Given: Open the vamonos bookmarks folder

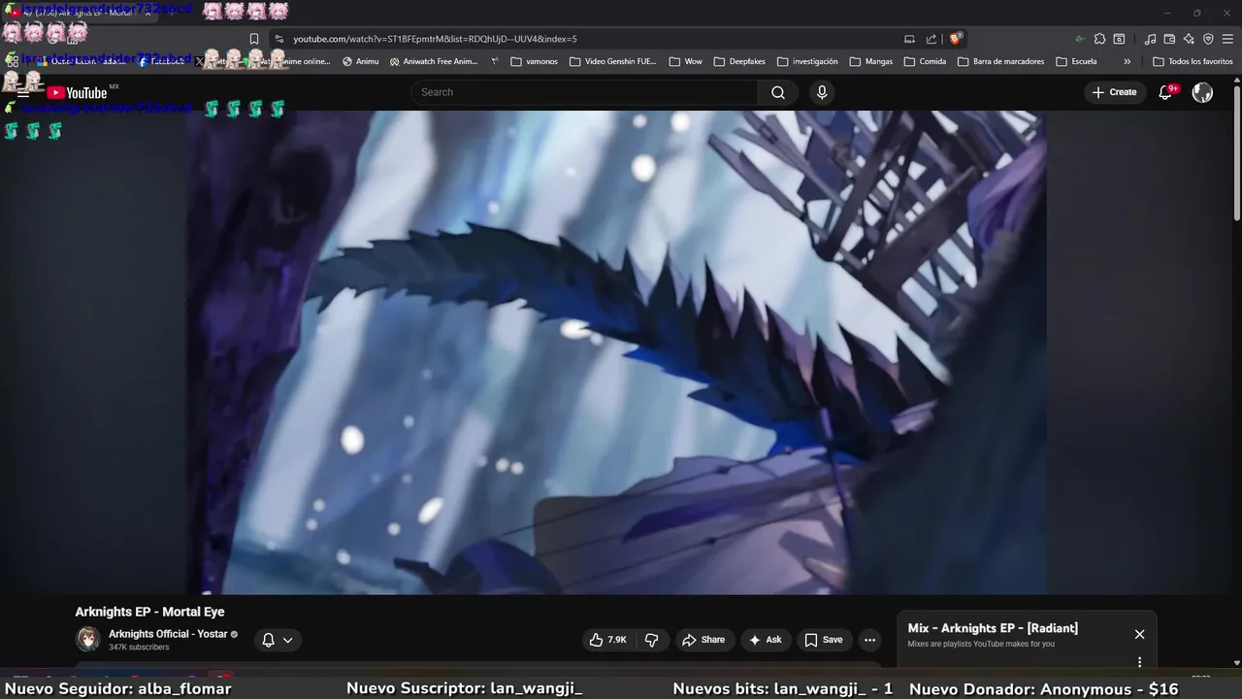Looking at the screenshot, I should (x=533, y=61).
